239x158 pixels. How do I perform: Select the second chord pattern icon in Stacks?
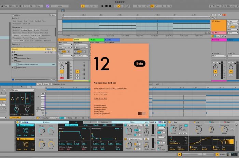coord(17,99)
